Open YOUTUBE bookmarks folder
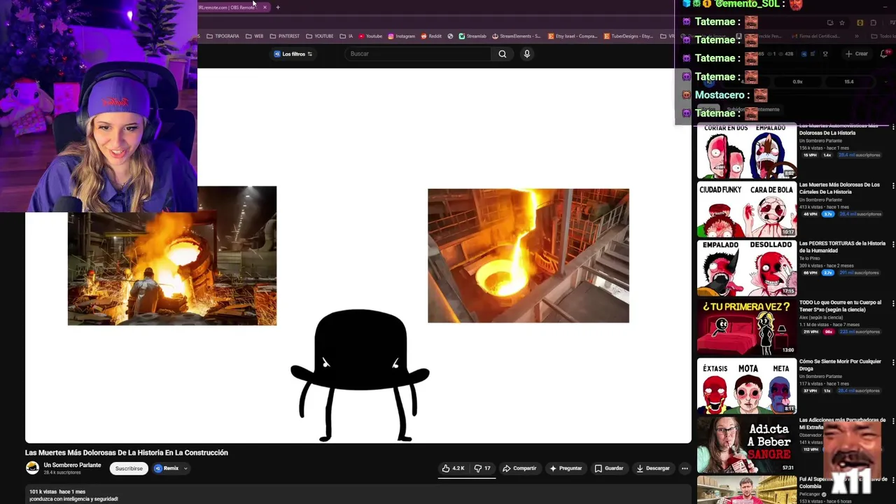 319,36
